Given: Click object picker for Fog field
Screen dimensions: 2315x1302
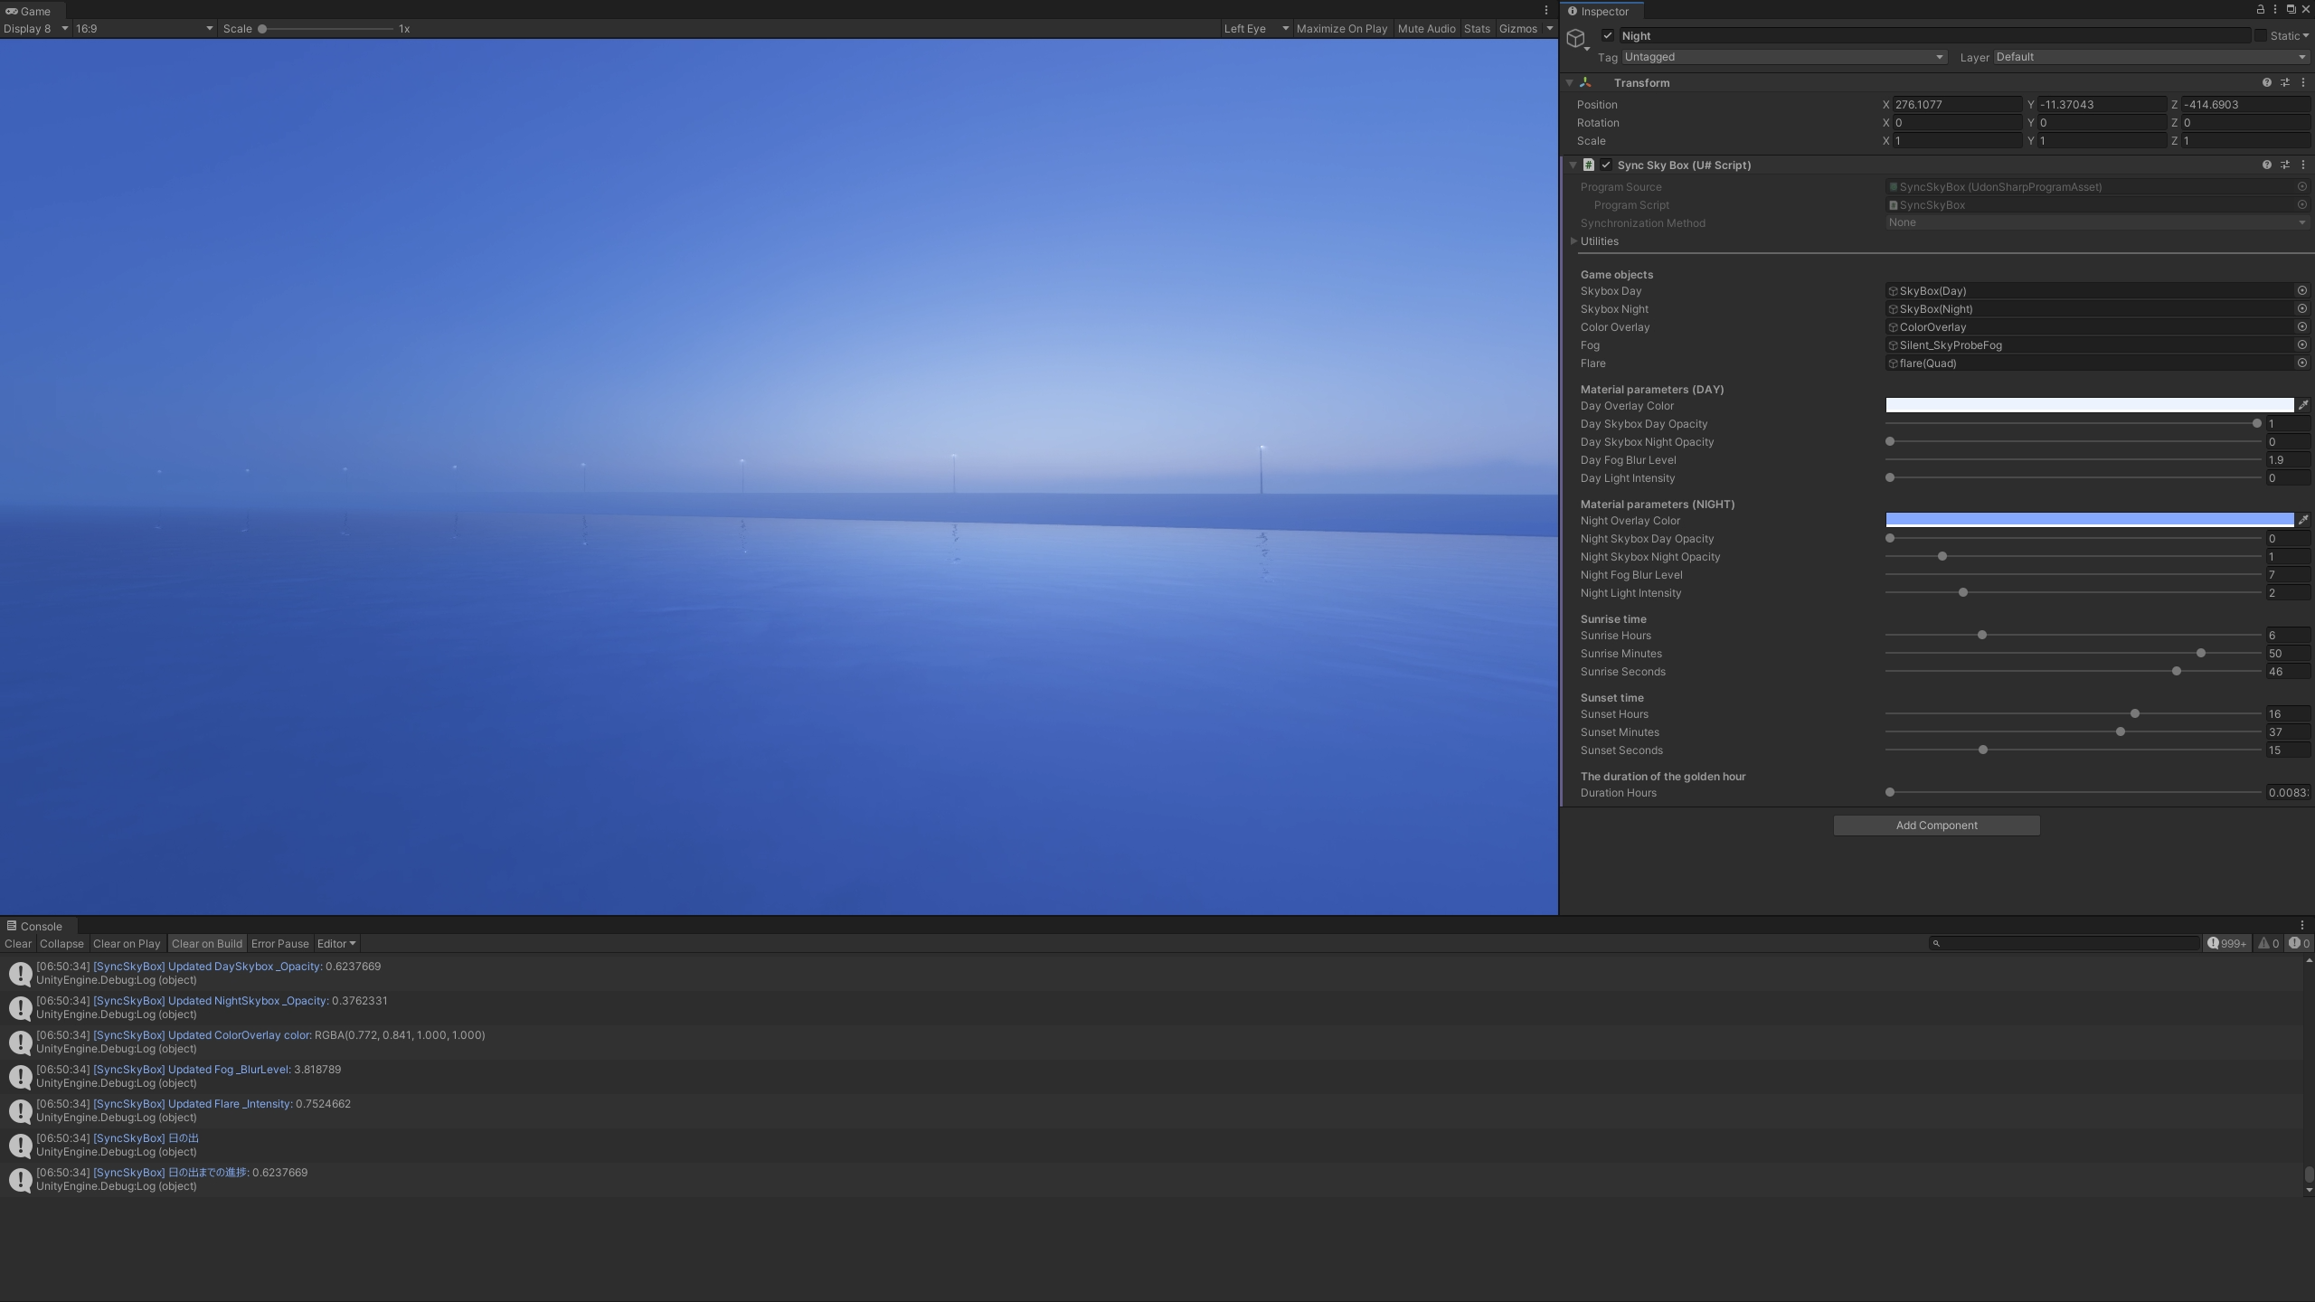Looking at the screenshot, I should (2301, 344).
